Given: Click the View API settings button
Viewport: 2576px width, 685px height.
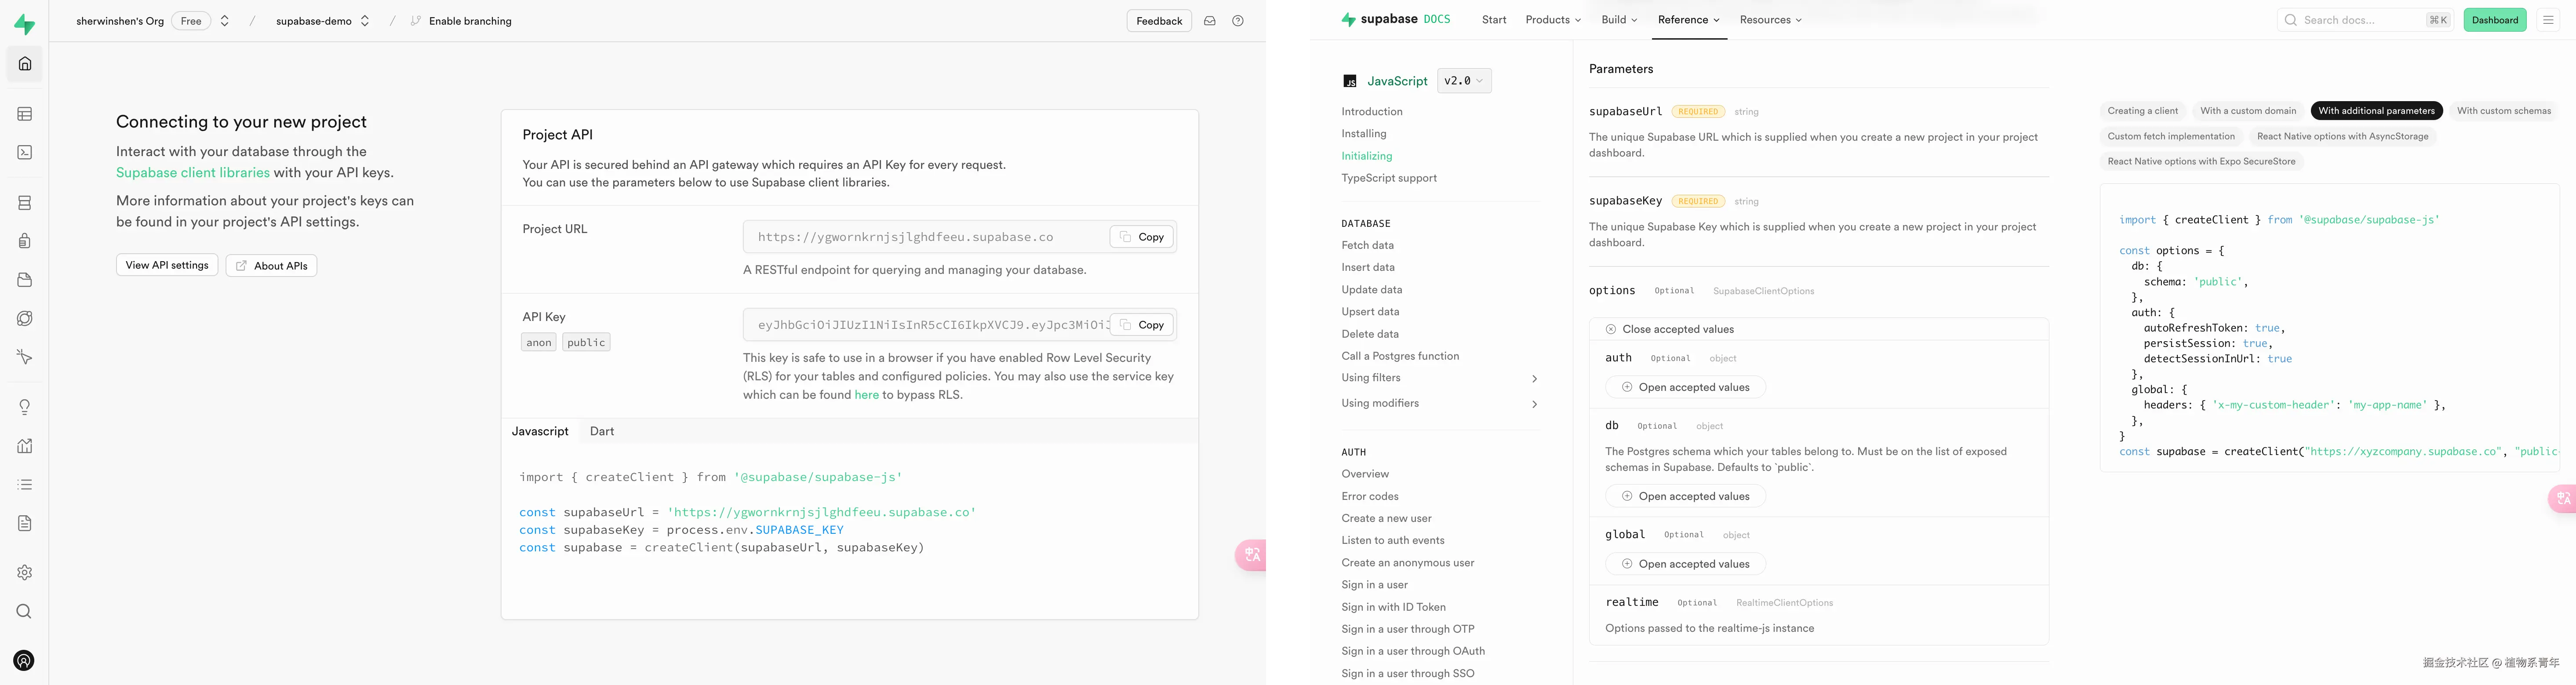Looking at the screenshot, I should click(x=167, y=265).
